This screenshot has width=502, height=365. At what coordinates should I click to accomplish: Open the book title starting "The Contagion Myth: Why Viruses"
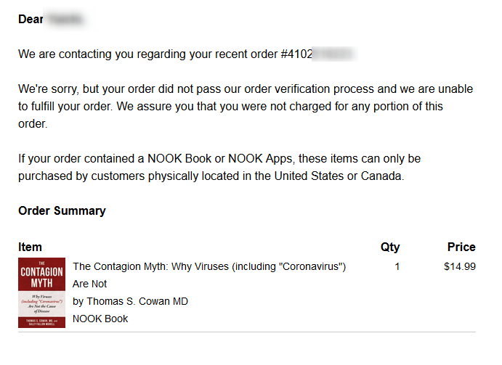click(x=209, y=266)
